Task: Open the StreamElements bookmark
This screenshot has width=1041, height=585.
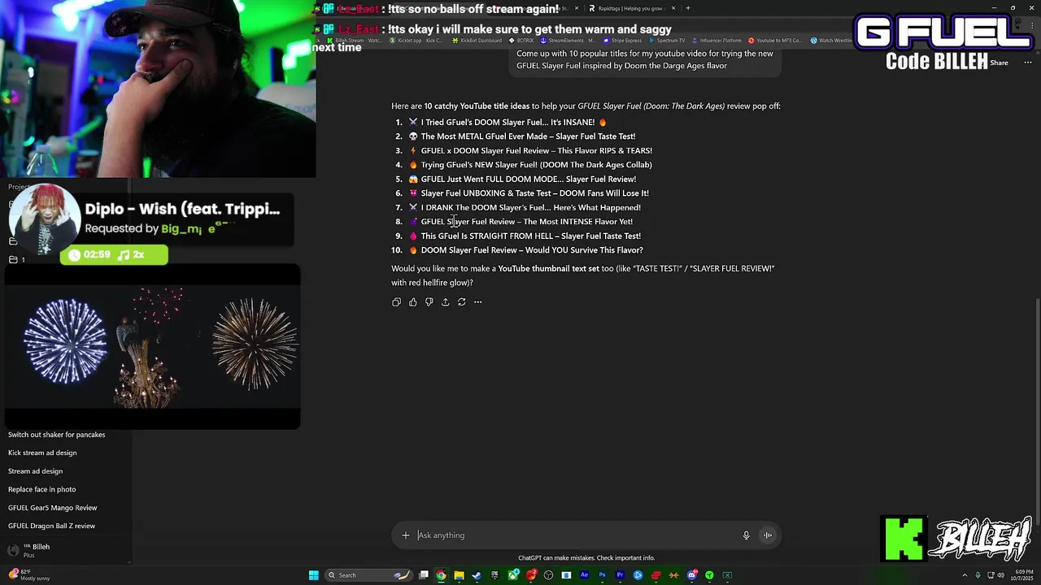Action: 566,40
